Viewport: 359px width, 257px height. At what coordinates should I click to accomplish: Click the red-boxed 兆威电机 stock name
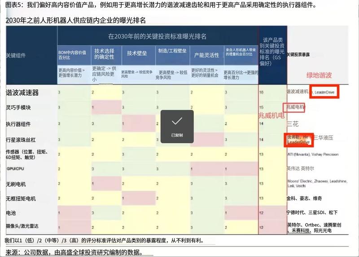click(295, 107)
